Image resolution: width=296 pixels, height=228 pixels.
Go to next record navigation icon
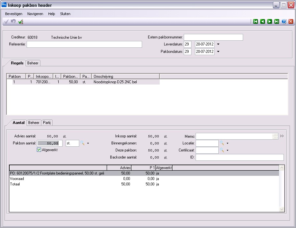point(270,21)
